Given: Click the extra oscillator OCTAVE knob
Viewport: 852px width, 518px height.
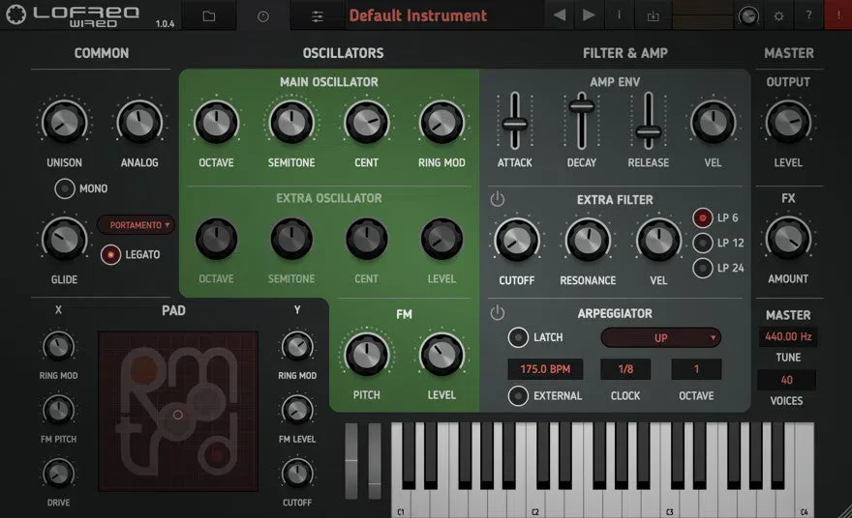Looking at the screenshot, I should click(216, 240).
